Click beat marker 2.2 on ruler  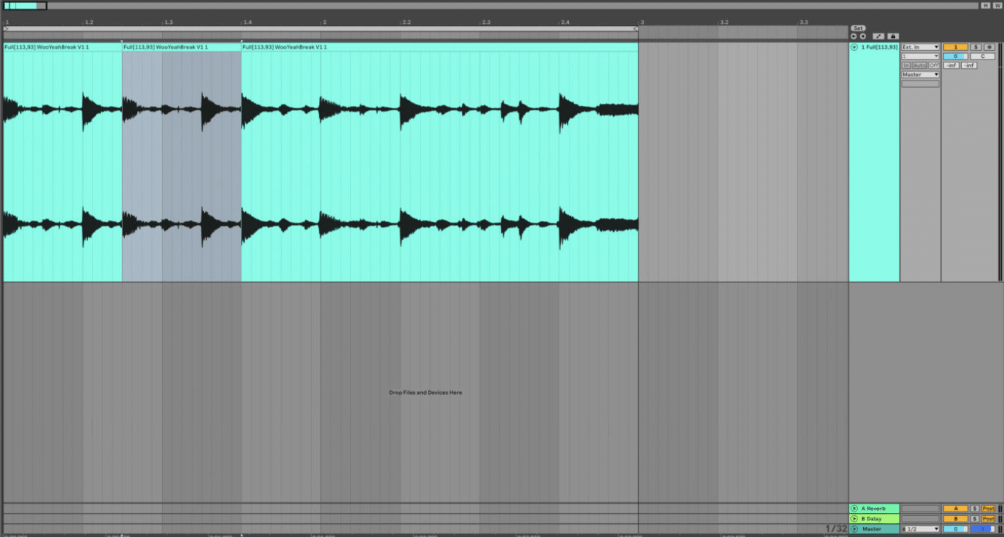click(x=406, y=22)
